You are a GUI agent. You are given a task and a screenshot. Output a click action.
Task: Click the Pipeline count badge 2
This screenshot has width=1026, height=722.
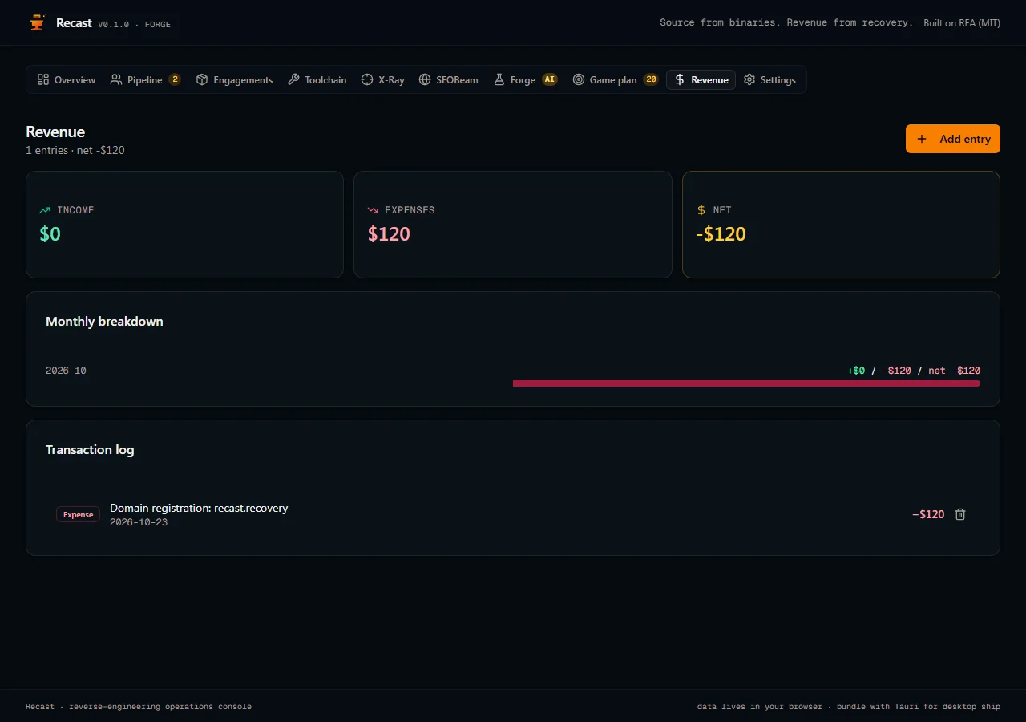coord(175,79)
